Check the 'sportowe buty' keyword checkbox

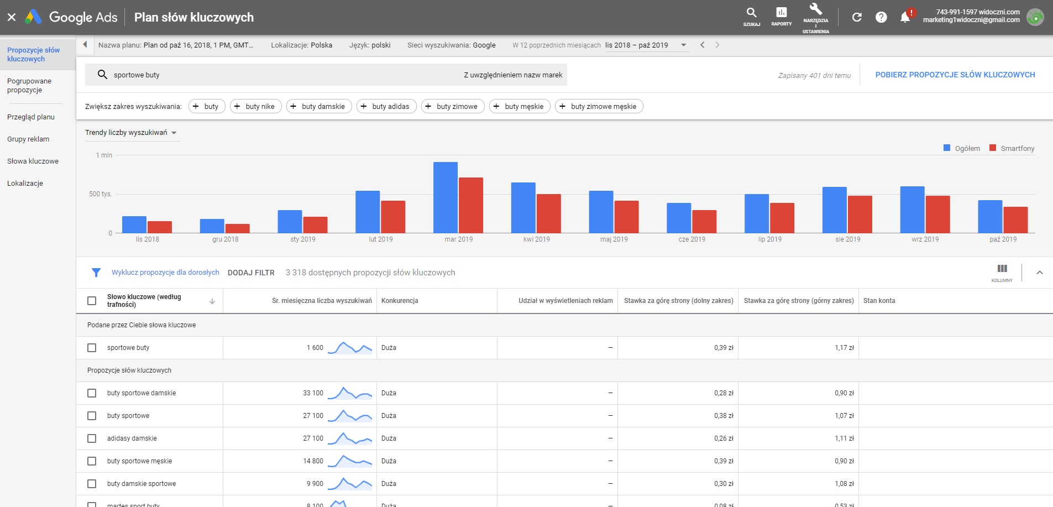[x=92, y=348]
